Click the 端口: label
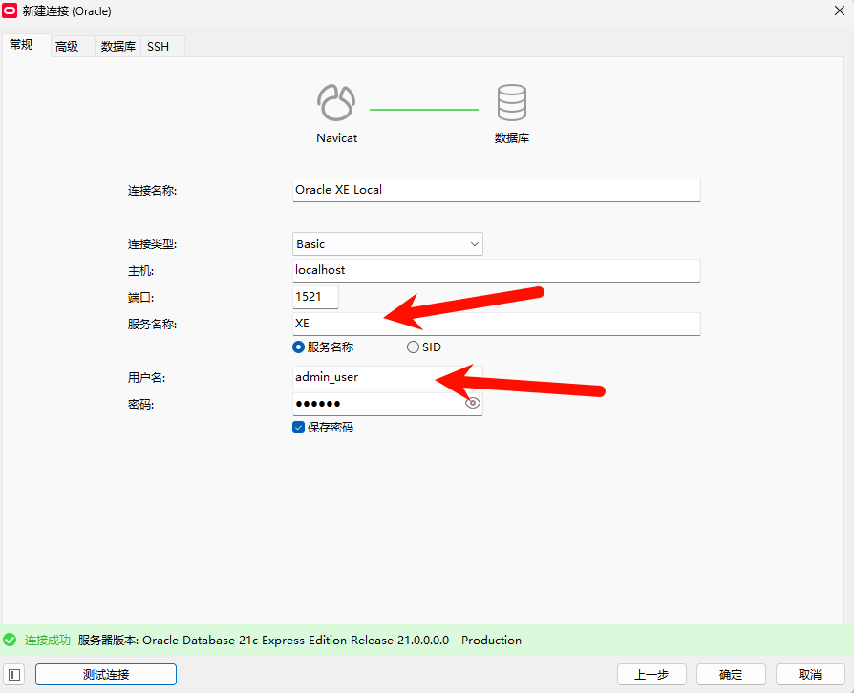The height and width of the screenshot is (693, 854). [x=140, y=297]
